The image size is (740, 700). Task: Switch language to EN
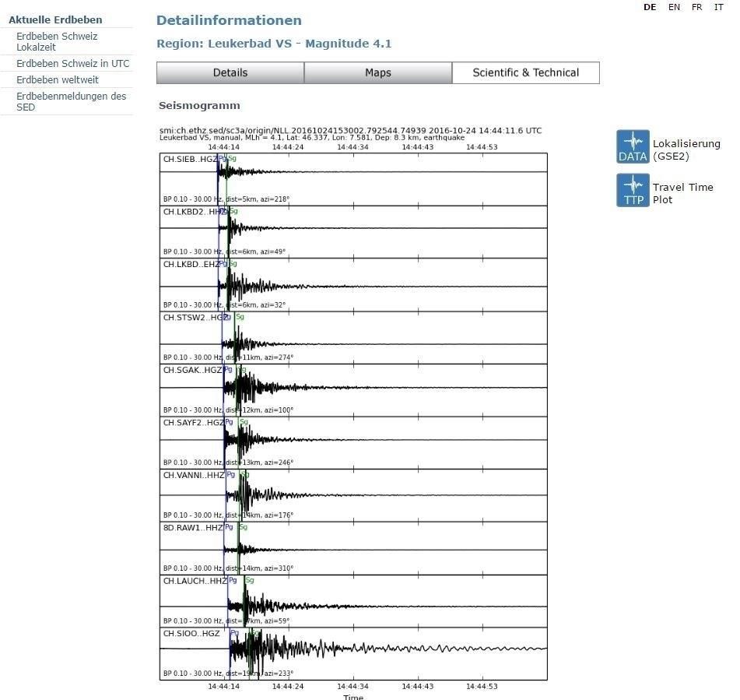(674, 7)
